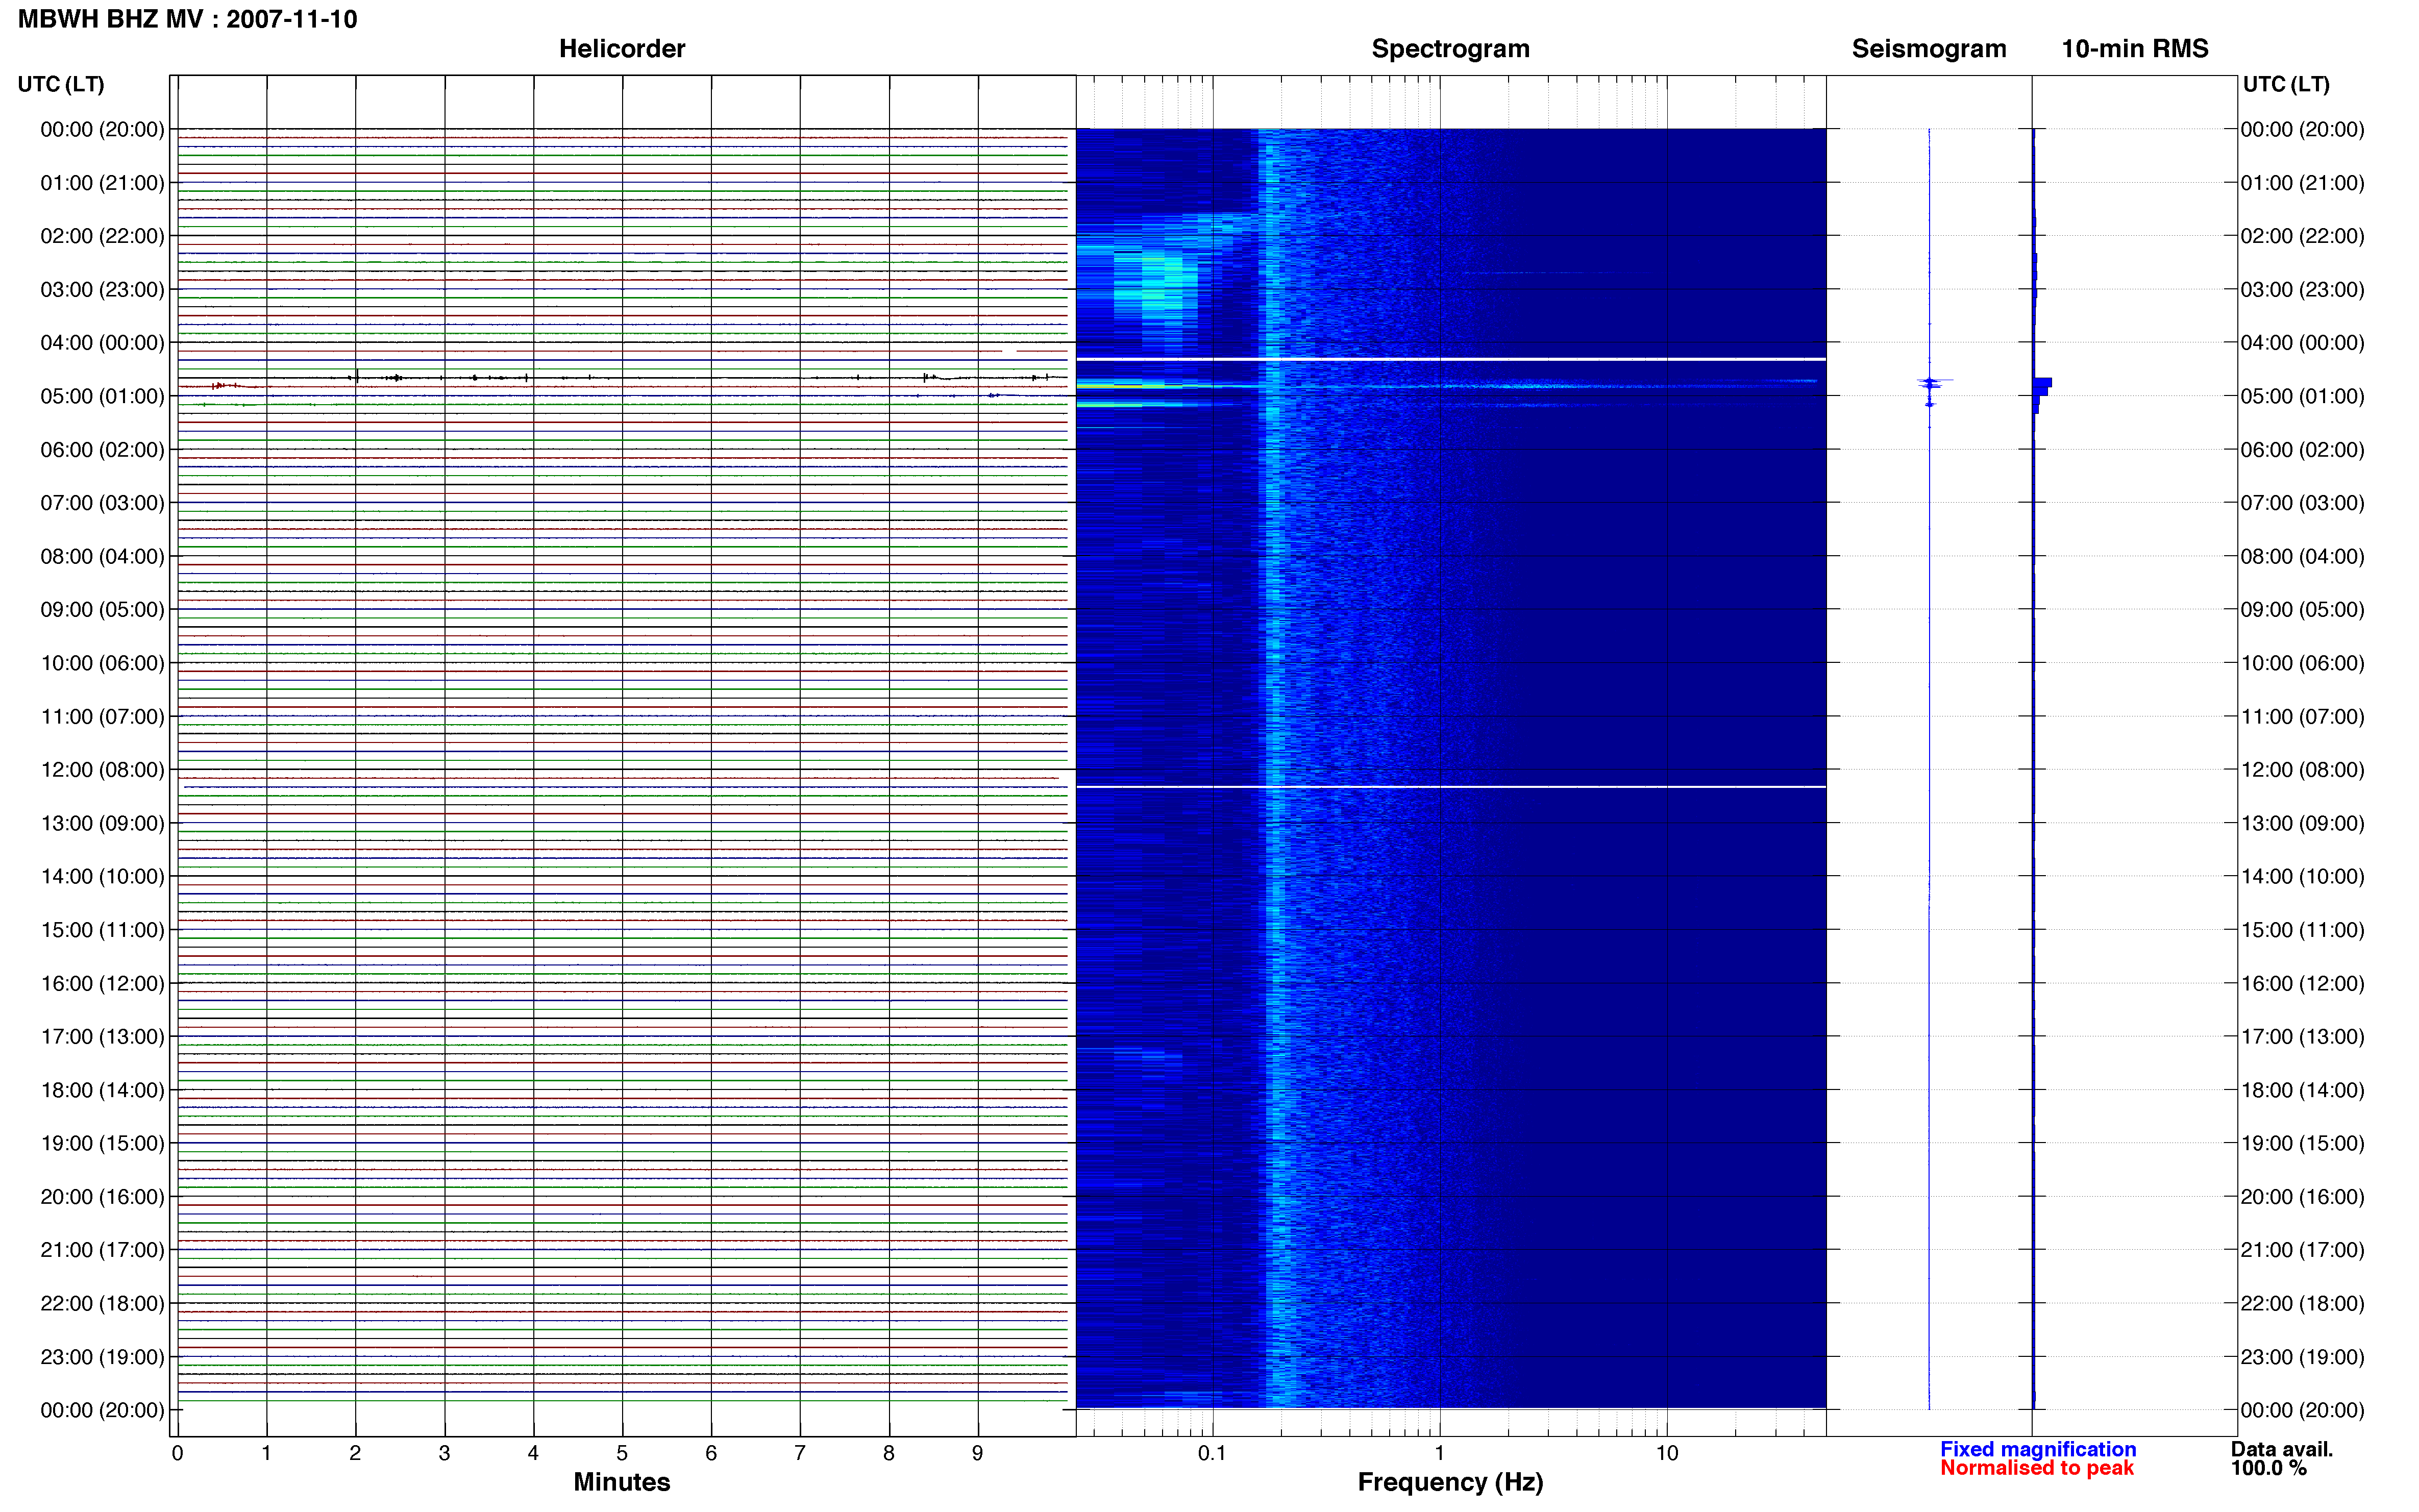The height and width of the screenshot is (1512, 2419).
Task: Click '04:00 (00:00)' on the Helicorder time axis
Action: click(x=102, y=343)
